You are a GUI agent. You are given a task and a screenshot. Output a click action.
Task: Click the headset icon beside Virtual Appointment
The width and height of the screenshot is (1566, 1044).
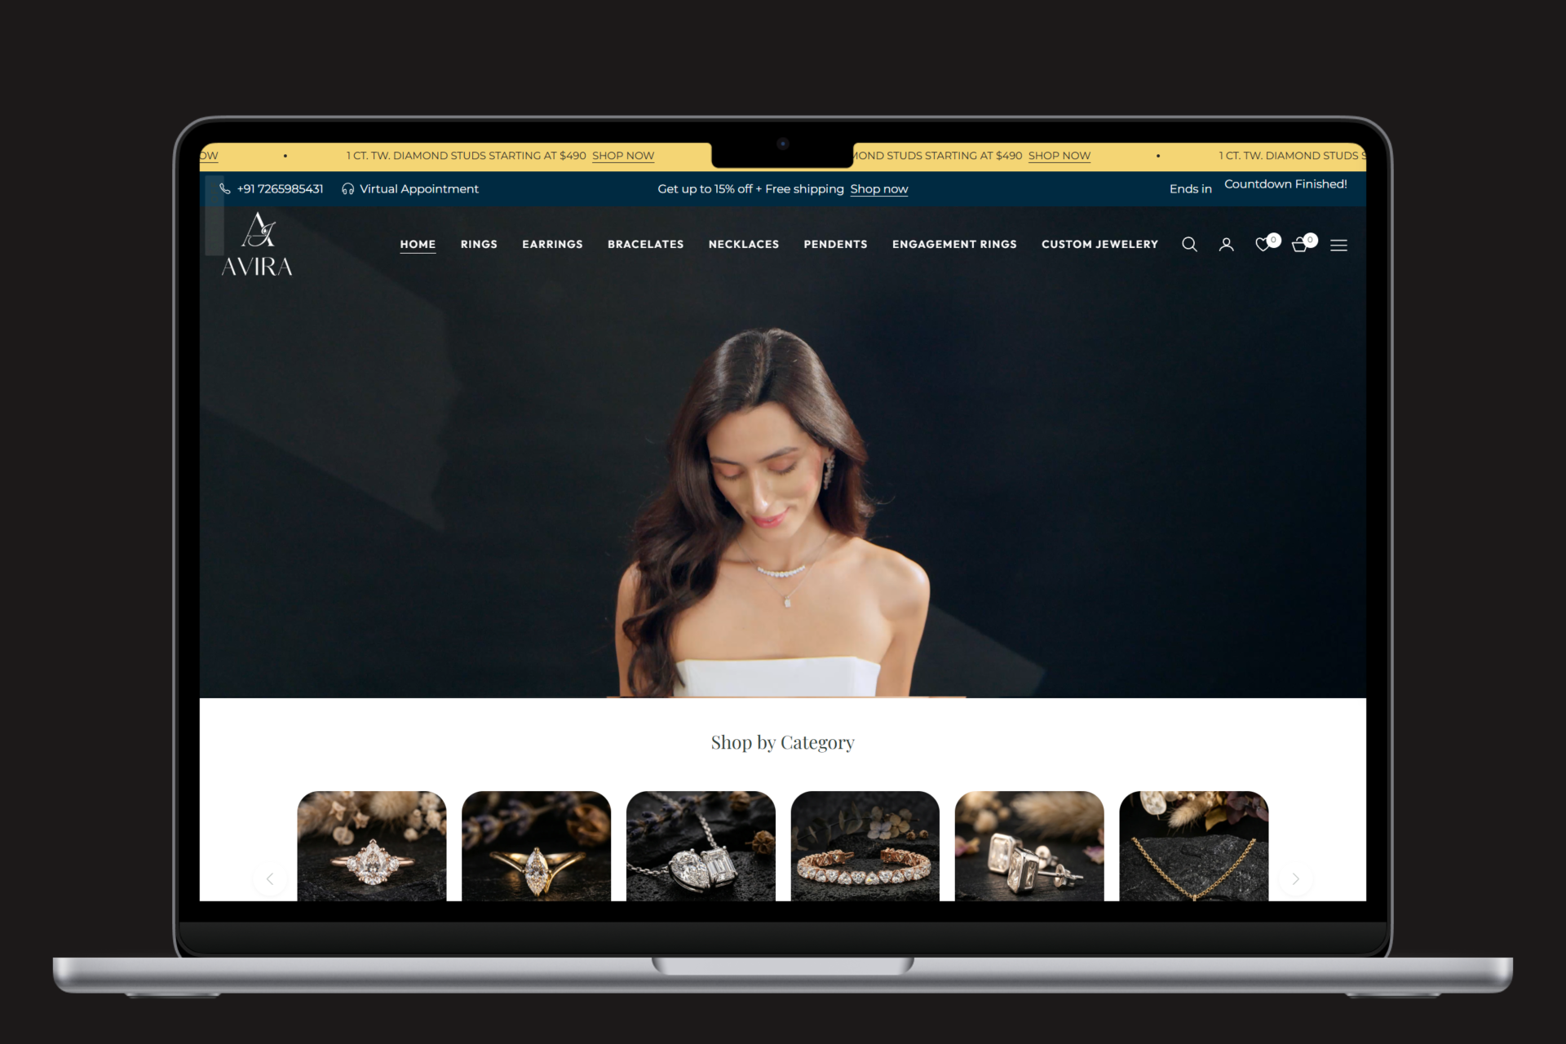347,189
